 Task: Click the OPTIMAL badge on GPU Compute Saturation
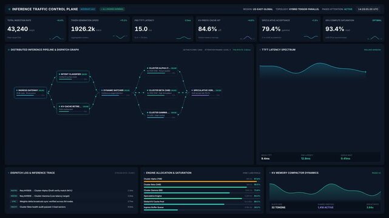point(377,21)
